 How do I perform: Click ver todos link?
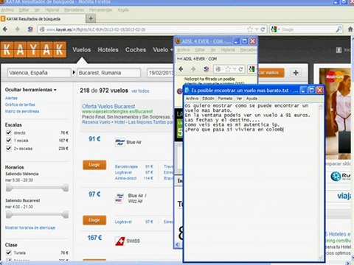[140, 91]
